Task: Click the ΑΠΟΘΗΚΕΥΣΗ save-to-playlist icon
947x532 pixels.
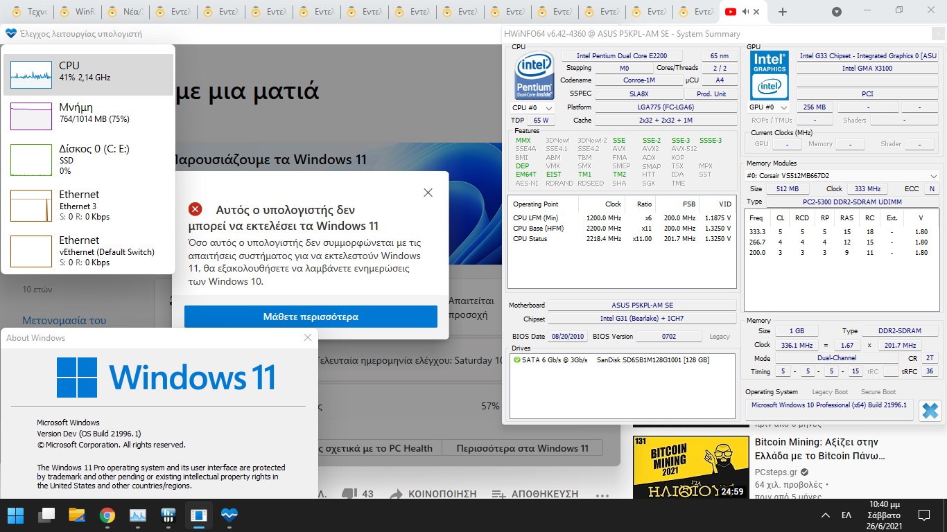Action: tap(498, 494)
